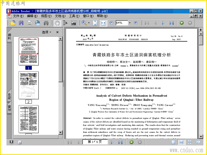Go to next page in top toolbar
This screenshot has width=207, height=155.
click(163, 23)
